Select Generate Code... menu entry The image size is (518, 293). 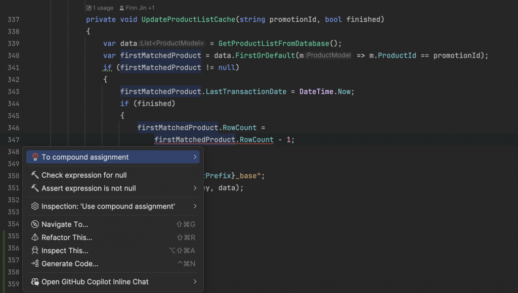(113, 264)
